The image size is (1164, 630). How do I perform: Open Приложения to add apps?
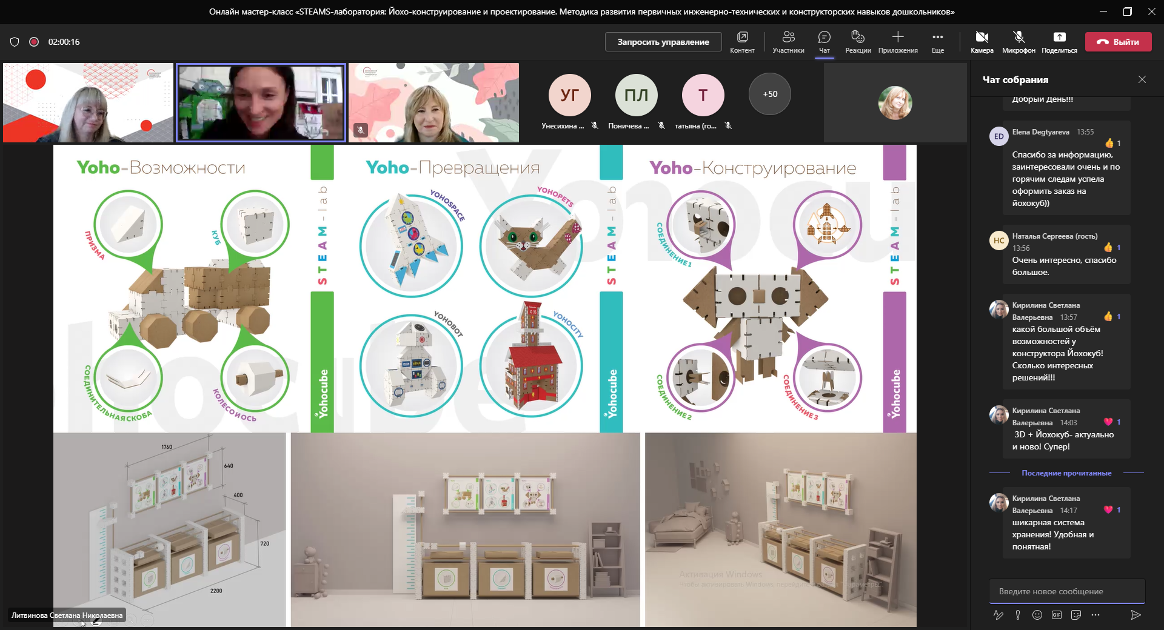898,42
